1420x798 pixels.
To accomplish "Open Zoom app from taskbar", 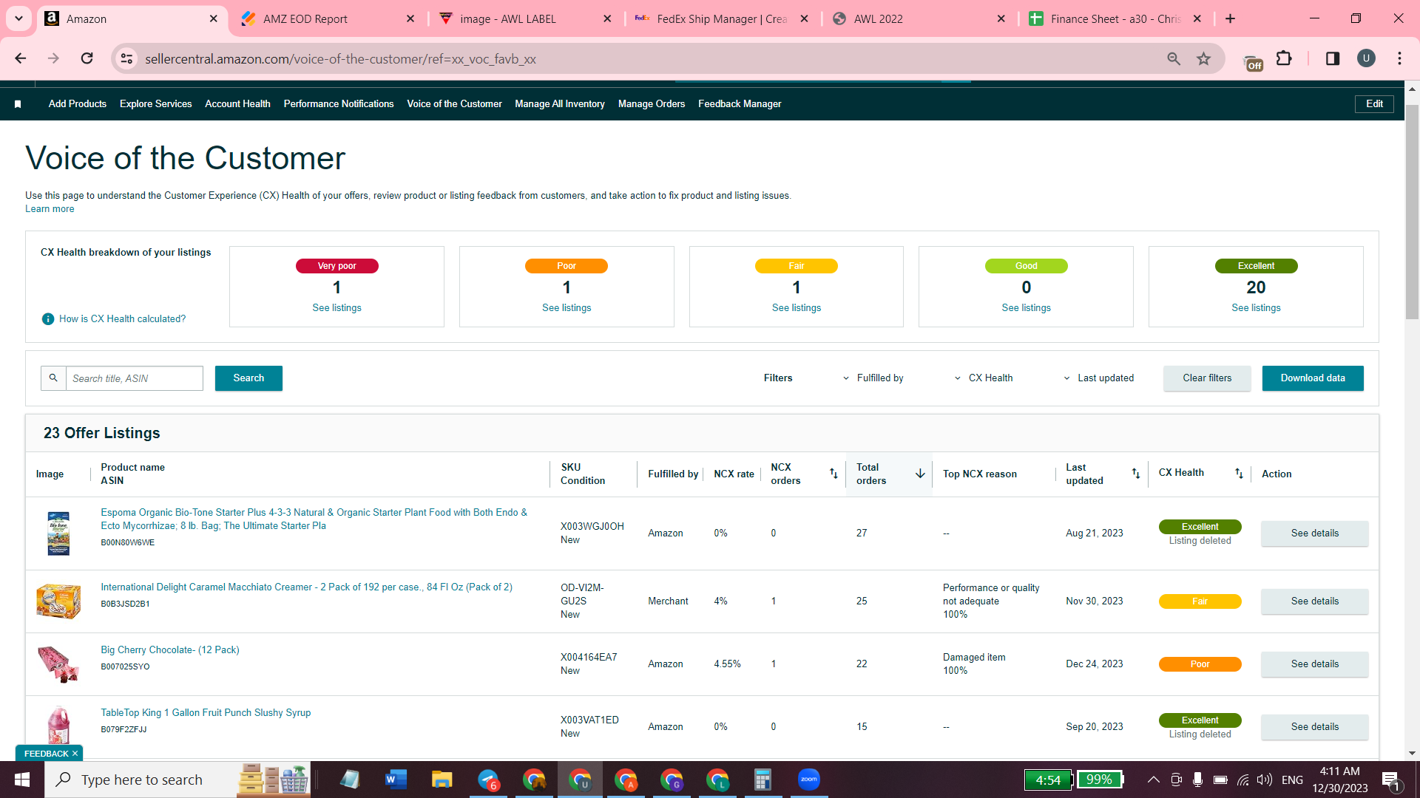I will coord(809,780).
